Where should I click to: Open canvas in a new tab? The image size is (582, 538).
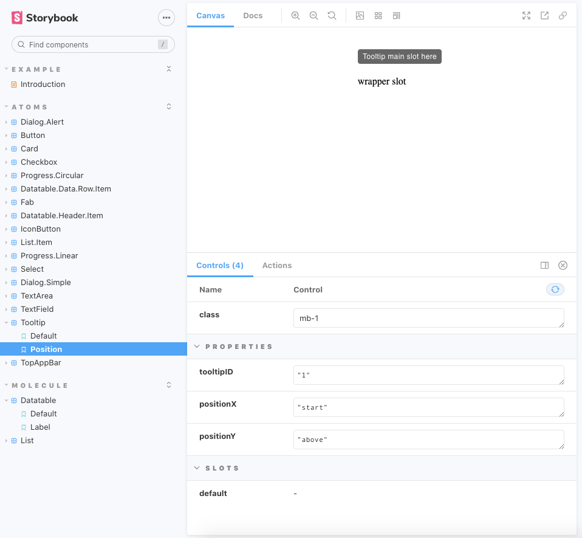(544, 16)
